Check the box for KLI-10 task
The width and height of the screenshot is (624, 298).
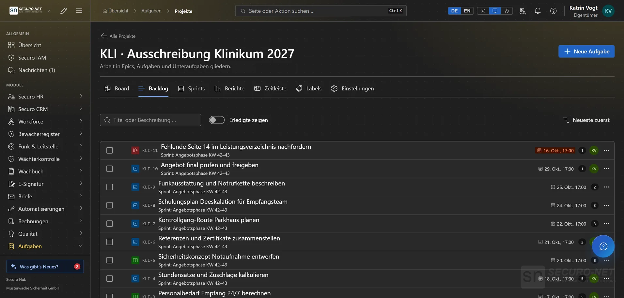pyautogui.click(x=110, y=169)
